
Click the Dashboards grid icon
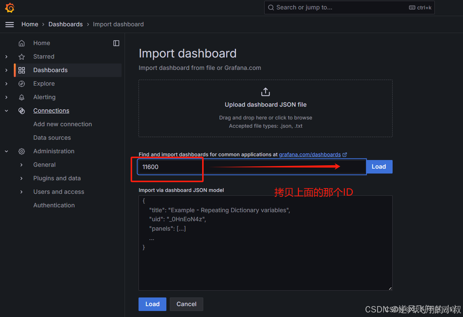tap(22, 70)
